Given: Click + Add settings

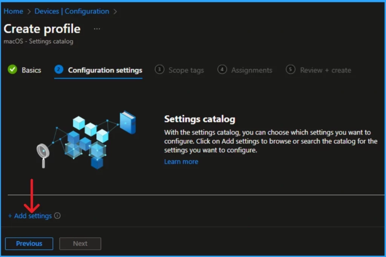Looking at the screenshot, I should pos(30,216).
